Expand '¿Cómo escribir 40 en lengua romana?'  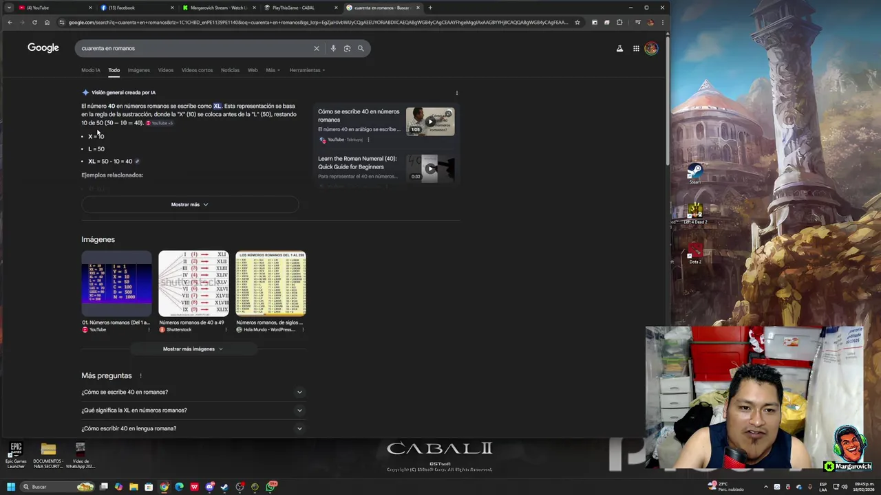pyautogui.click(x=192, y=428)
